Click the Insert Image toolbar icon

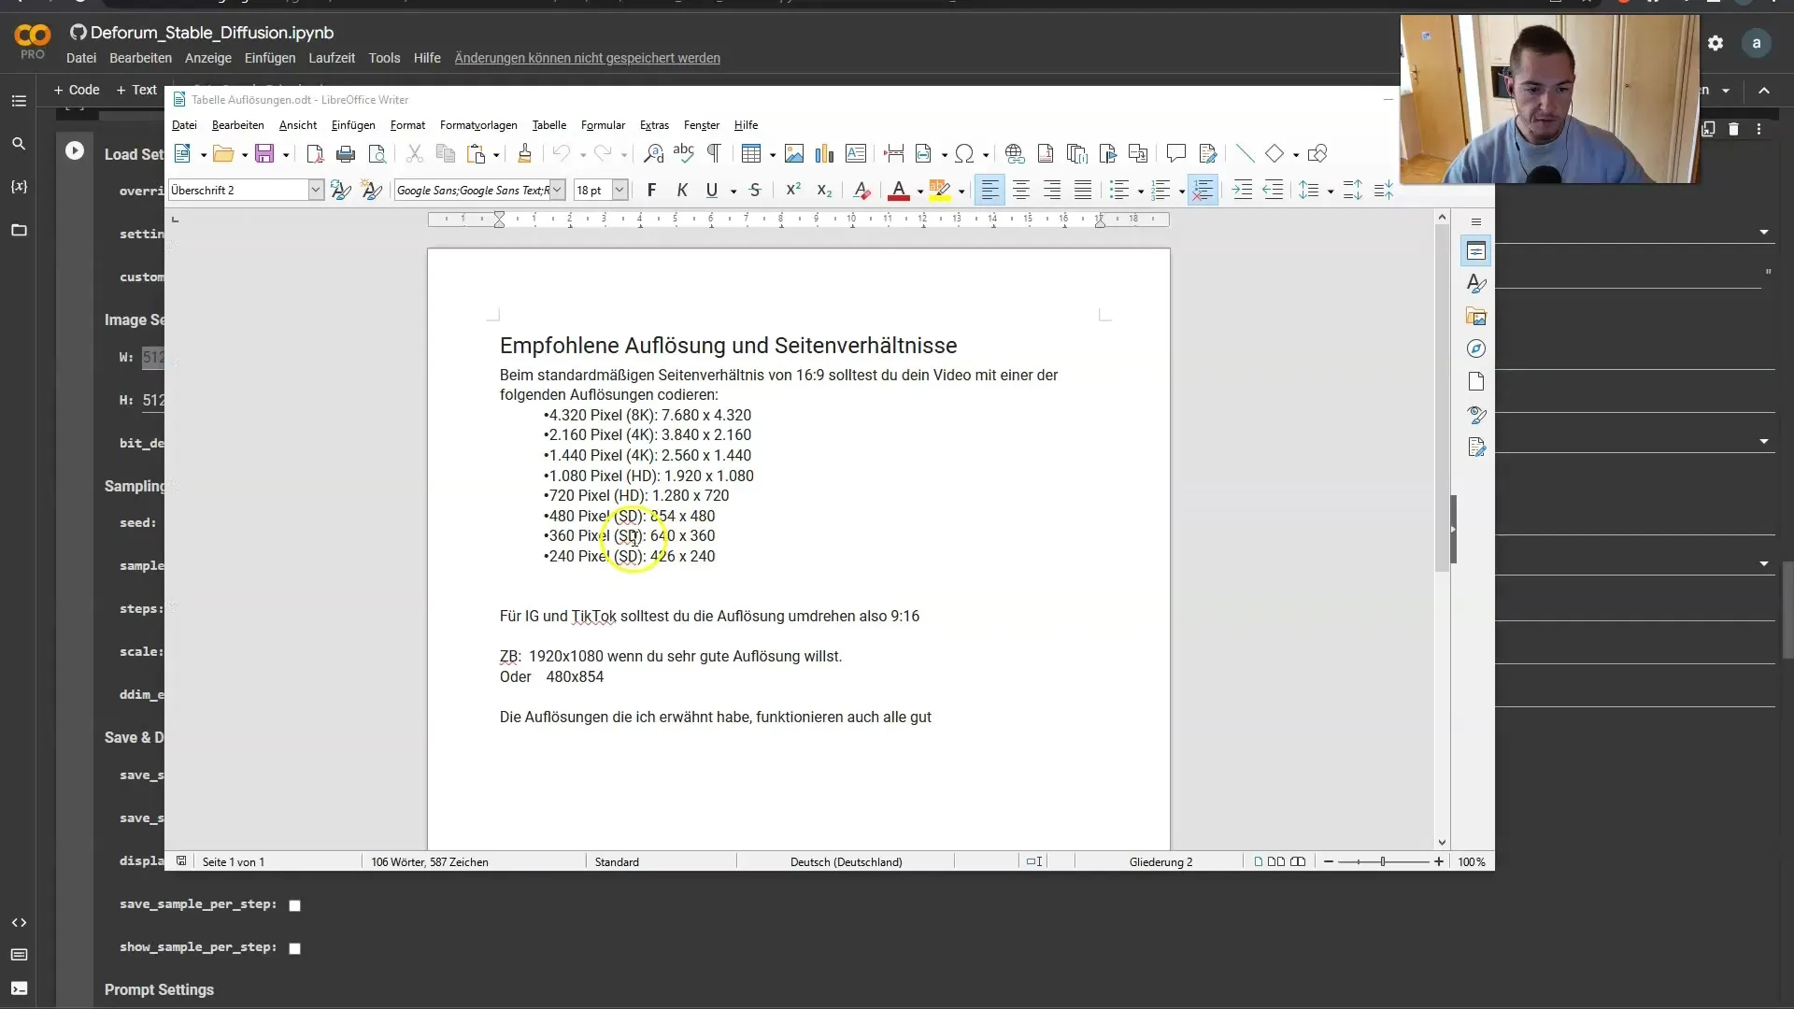point(794,154)
